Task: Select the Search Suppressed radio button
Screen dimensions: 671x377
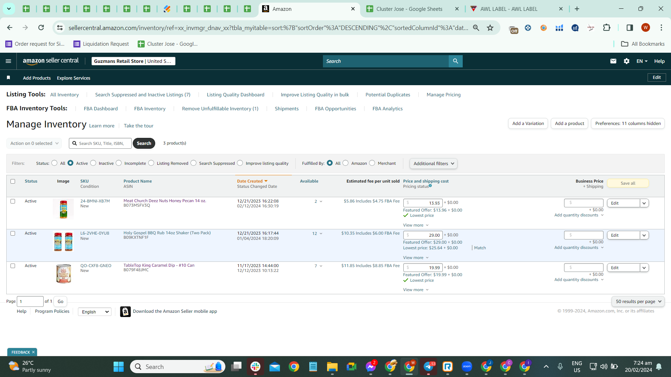Action: tap(194, 163)
